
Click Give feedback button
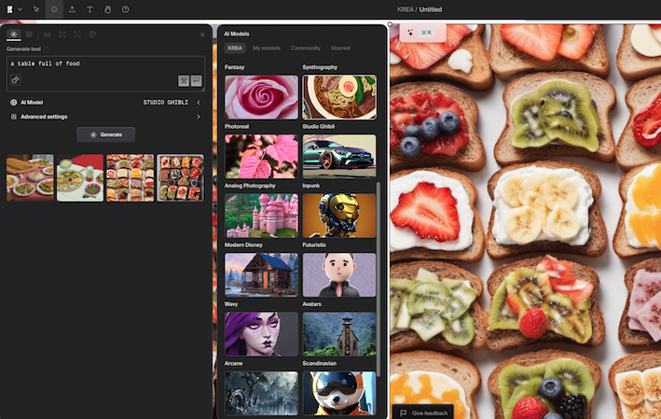[x=423, y=412]
